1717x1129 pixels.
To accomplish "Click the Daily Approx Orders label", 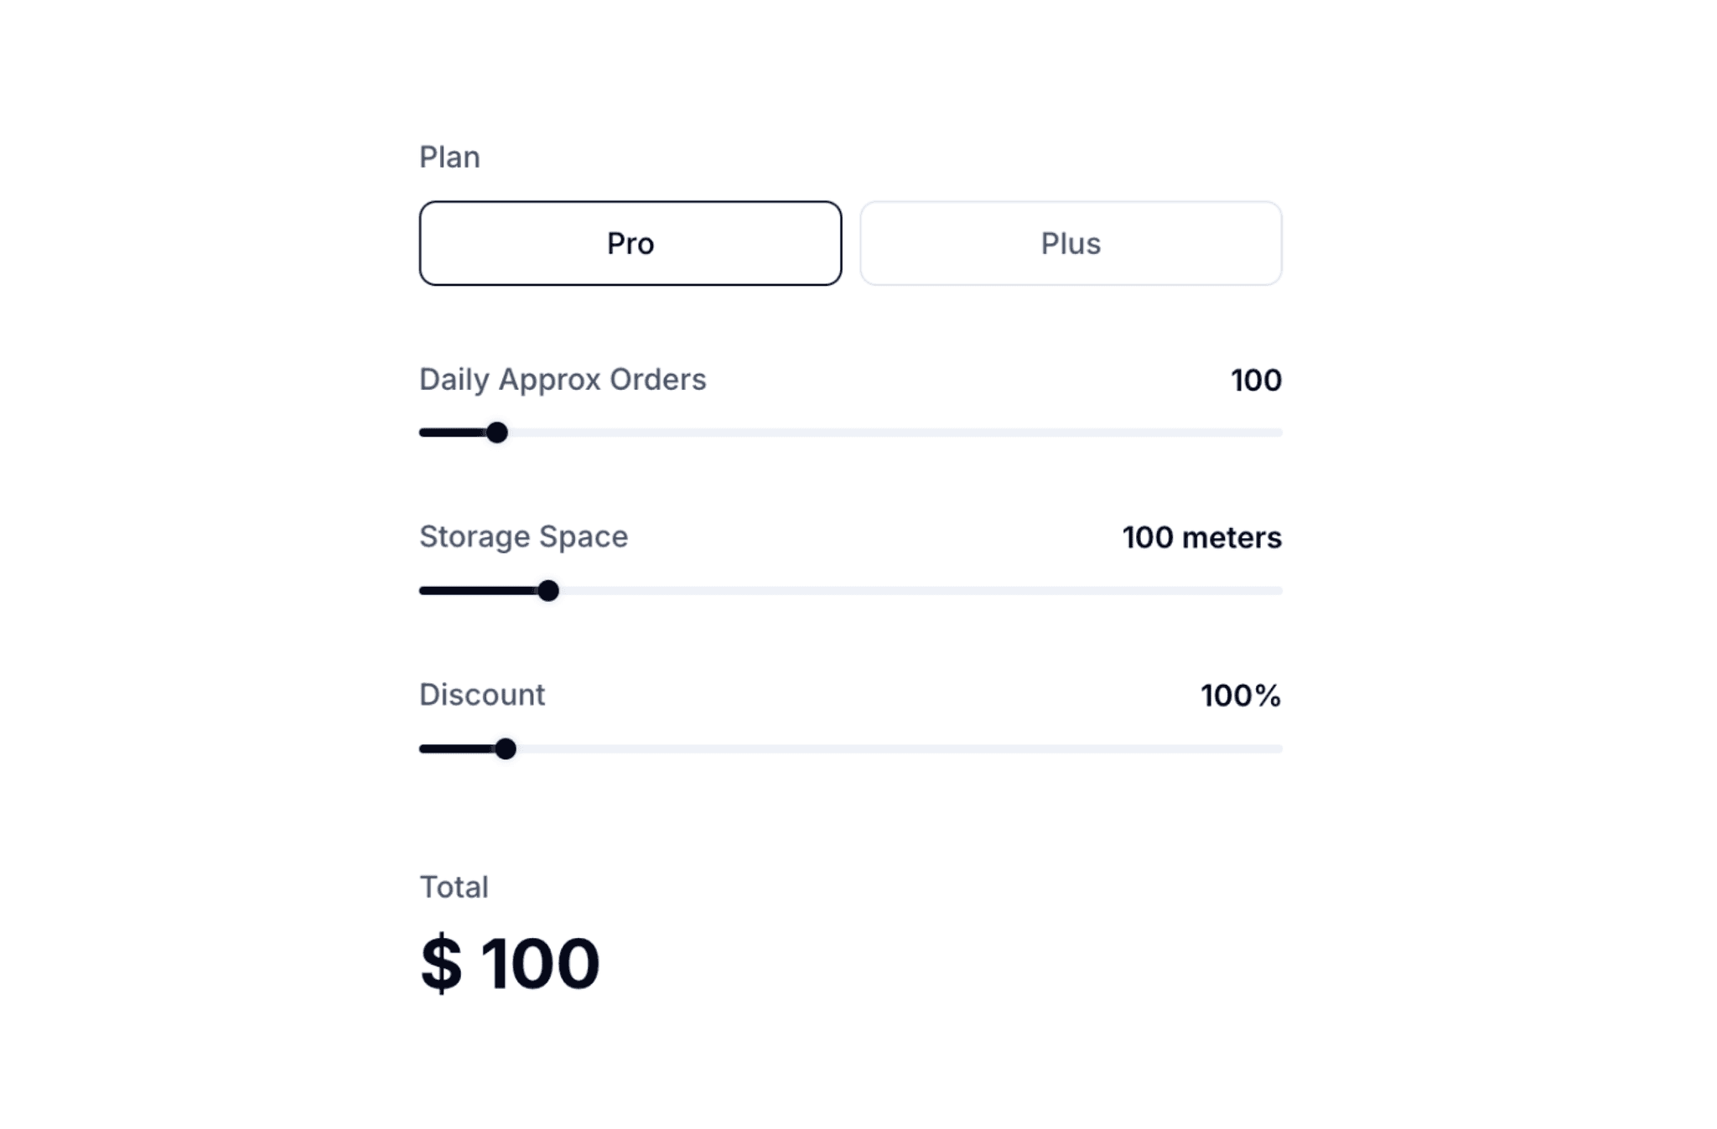I will tap(563, 379).
